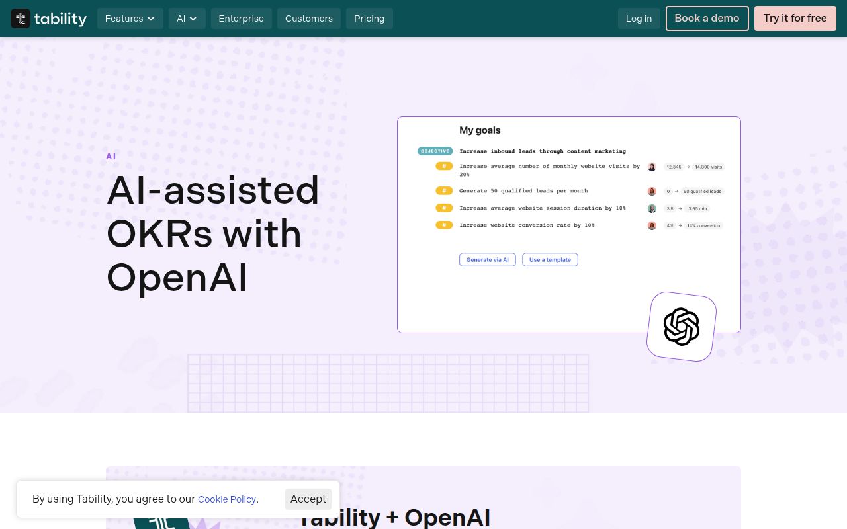The width and height of the screenshot is (847, 529).
Task: Open the Enterprise page
Action: click(x=242, y=19)
